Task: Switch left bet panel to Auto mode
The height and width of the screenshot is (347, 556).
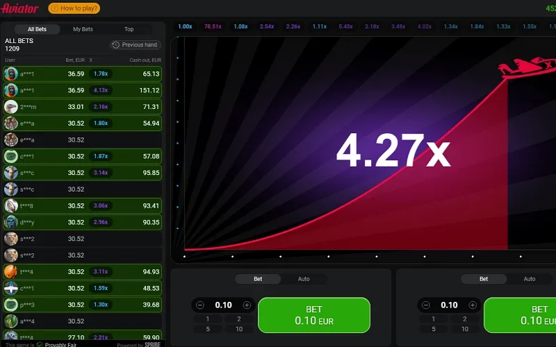Action: pos(304,279)
